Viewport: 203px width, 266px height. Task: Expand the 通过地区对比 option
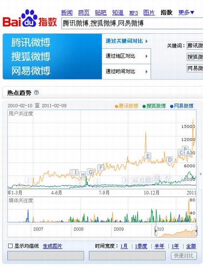(x=126, y=56)
